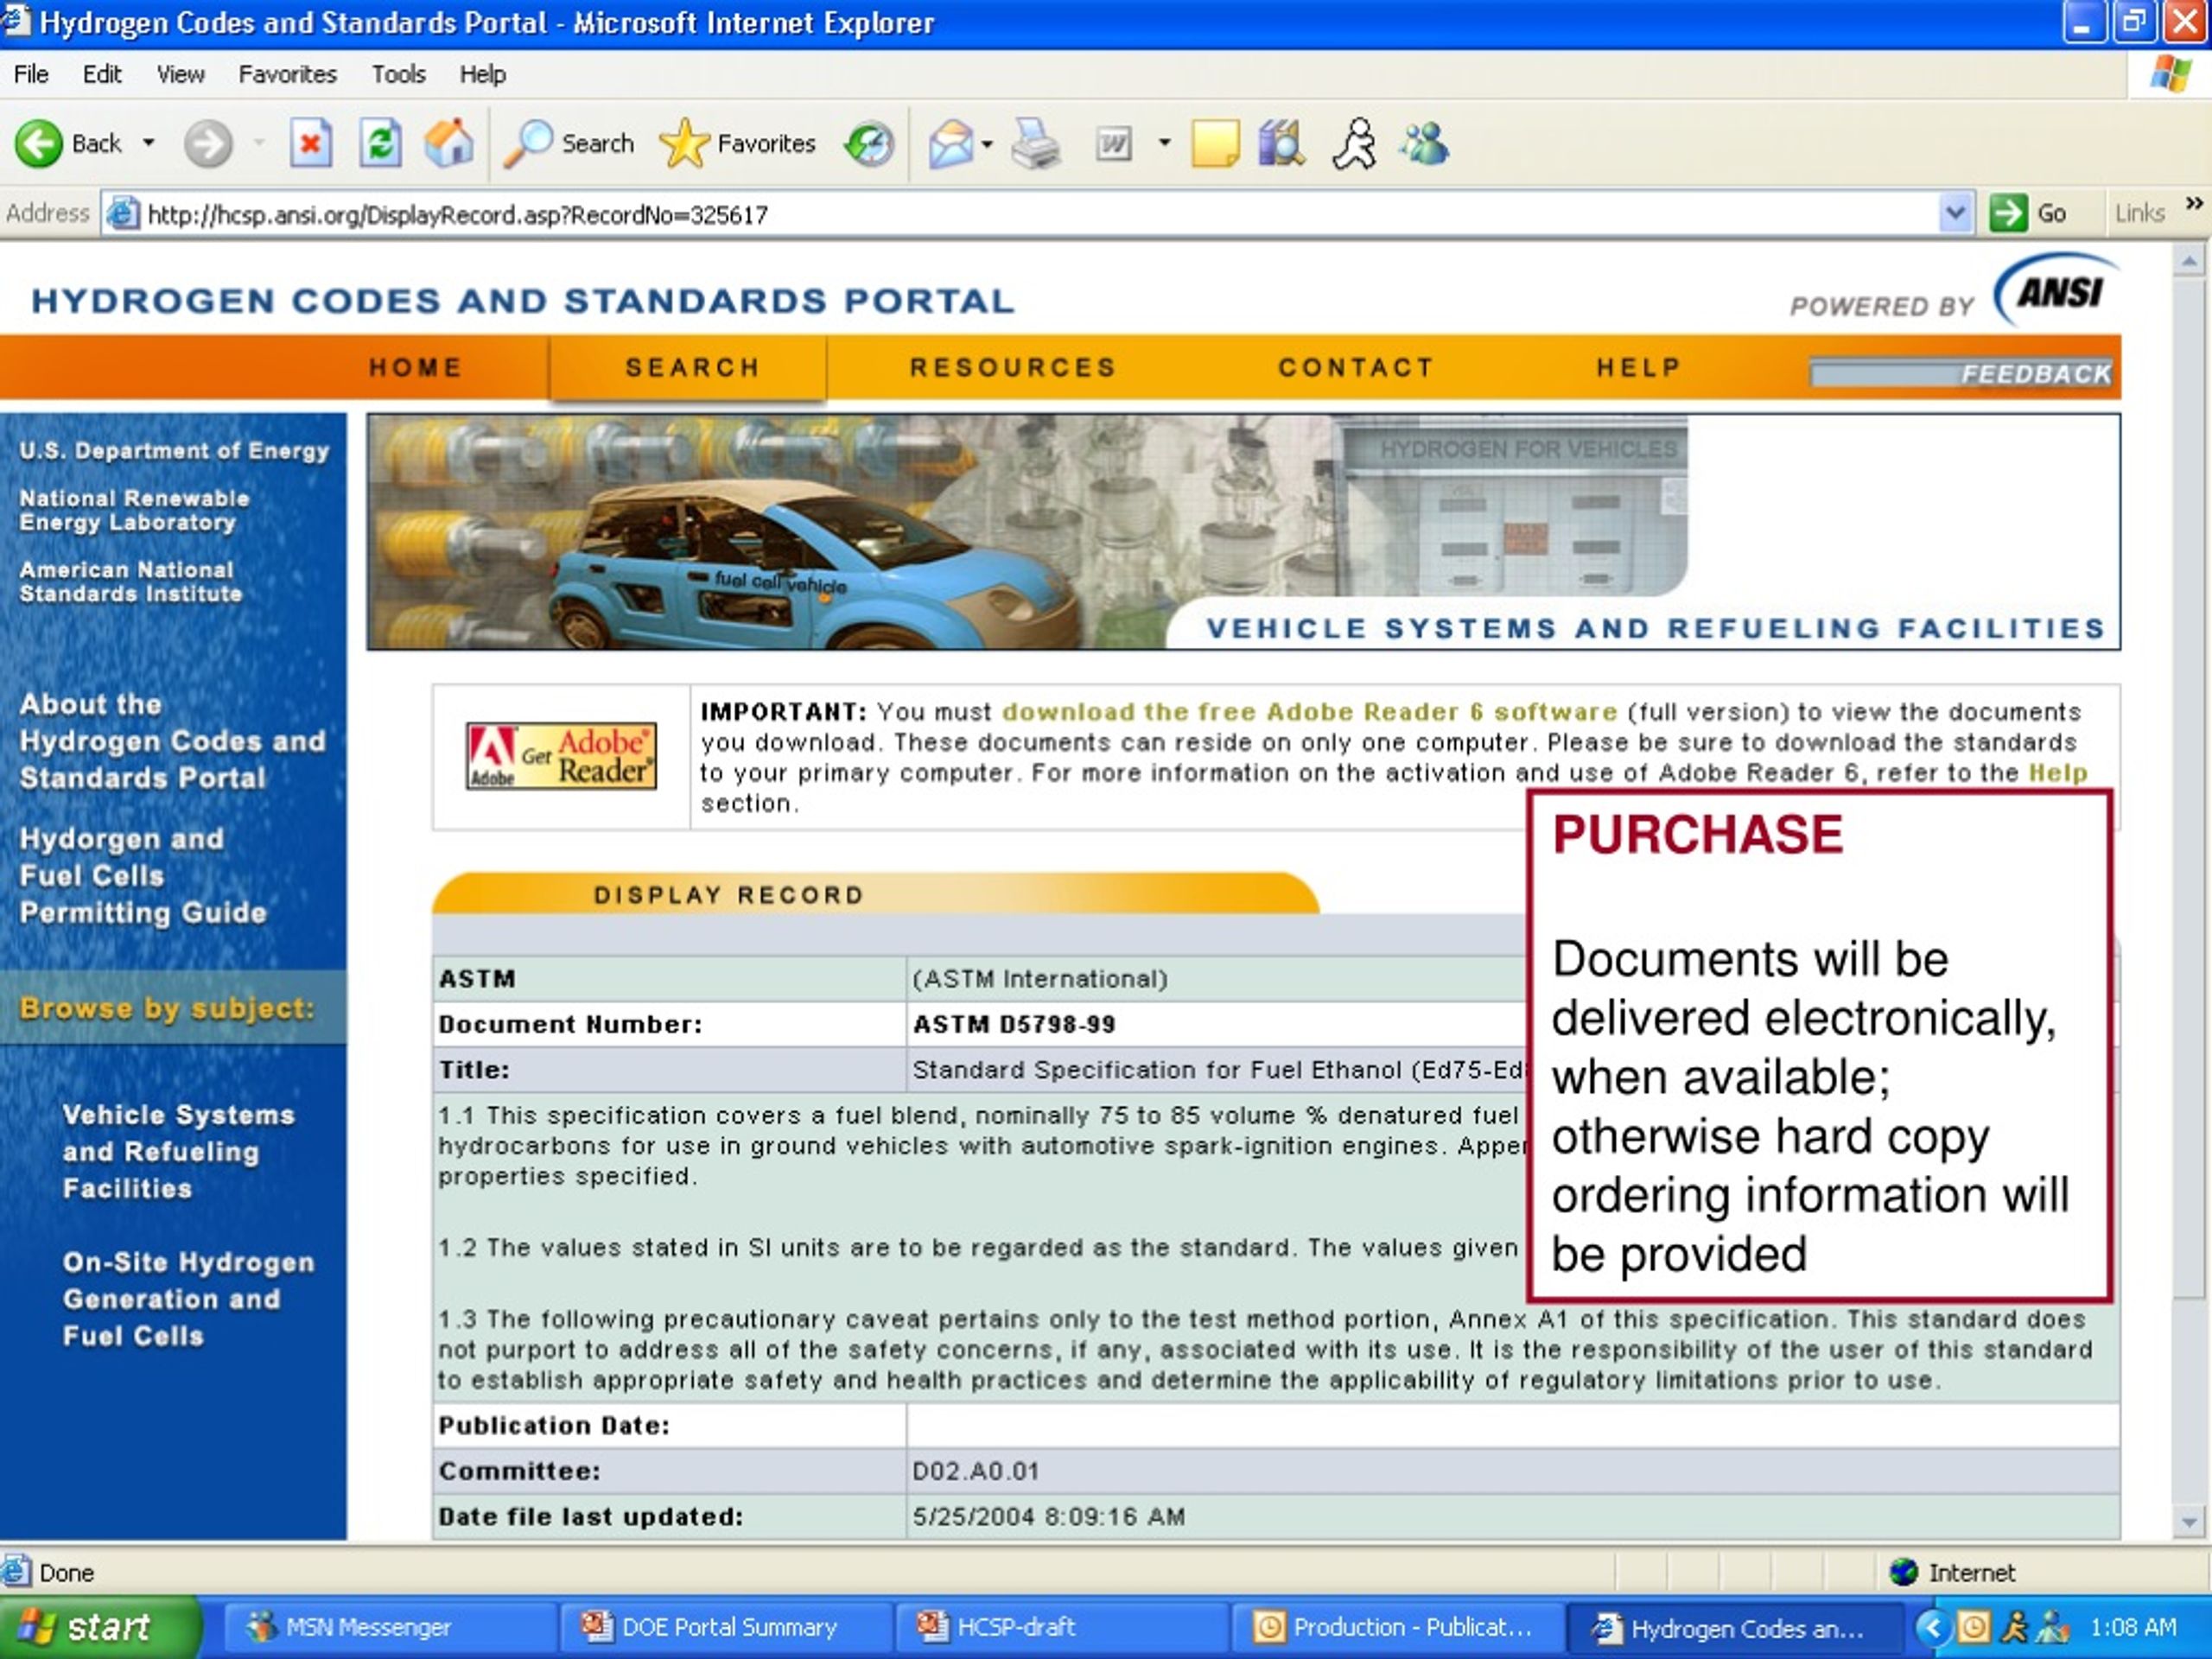Click the HOME navigation tab
The image size is (2212, 1659).
(416, 368)
